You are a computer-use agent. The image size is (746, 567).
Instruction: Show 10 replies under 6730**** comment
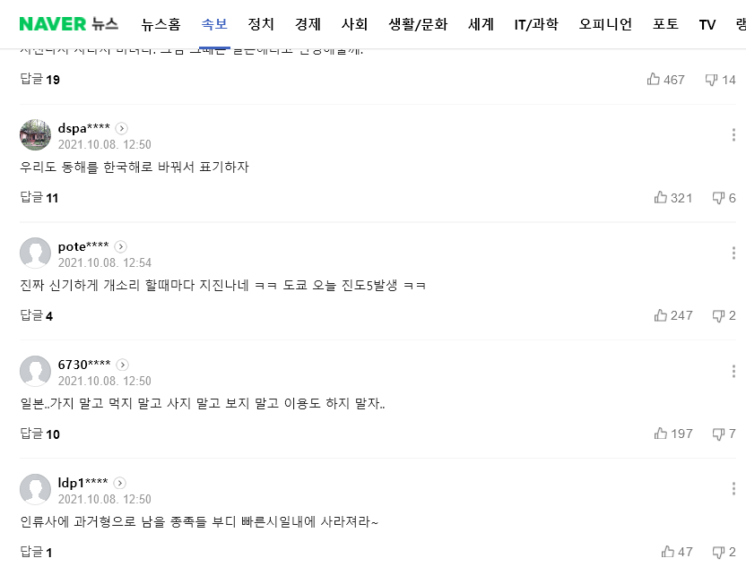click(39, 434)
